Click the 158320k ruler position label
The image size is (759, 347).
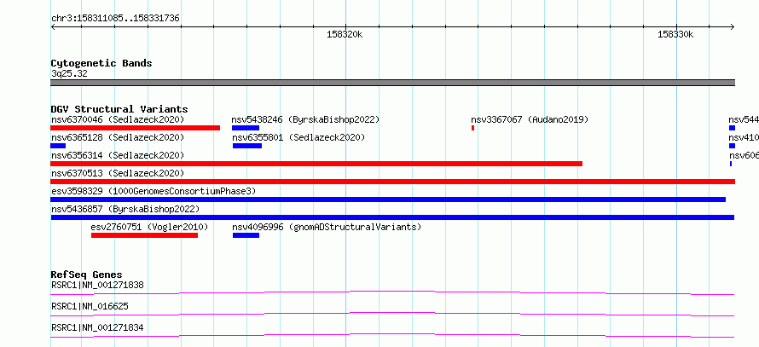coord(345,34)
